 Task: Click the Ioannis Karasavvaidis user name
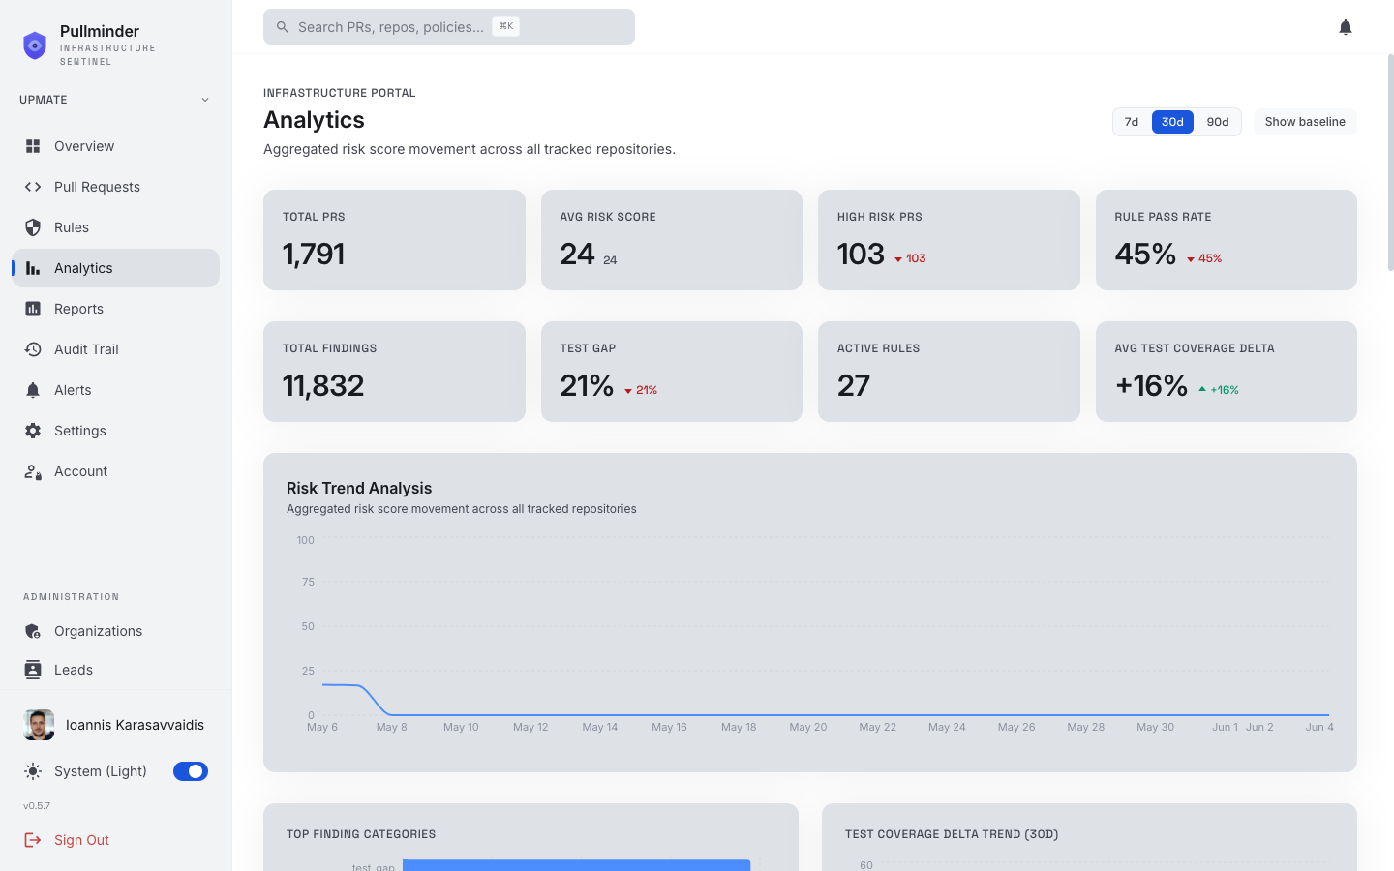point(135,725)
